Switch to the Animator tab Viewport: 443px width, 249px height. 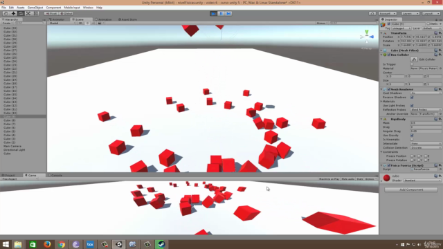pyautogui.click(x=57, y=19)
